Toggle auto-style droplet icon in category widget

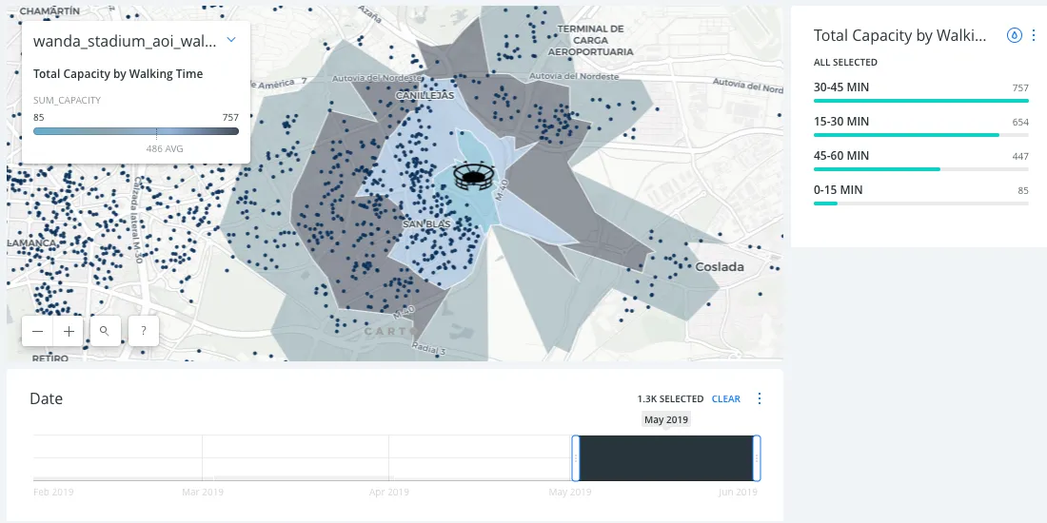click(x=1015, y=35)
